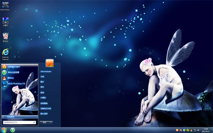The height and width of the screenshot is (133, 213).
Task: Open 文档 in the Start menu
Action: tap(42, 77)
